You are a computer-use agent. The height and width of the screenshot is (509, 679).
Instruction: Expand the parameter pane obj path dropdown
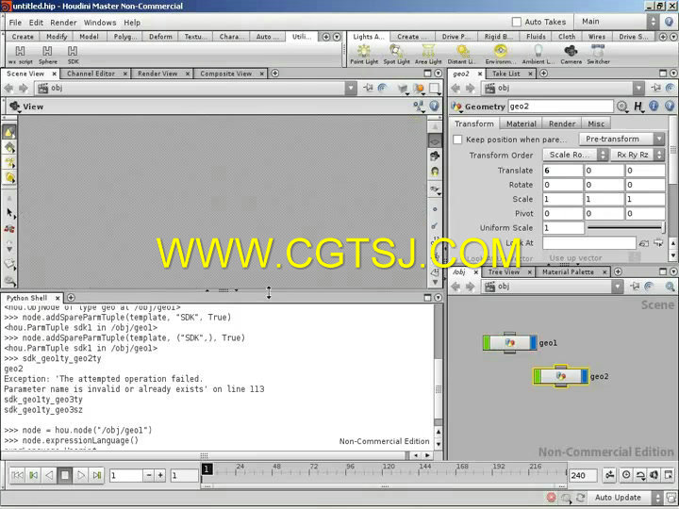click(638, 89)
